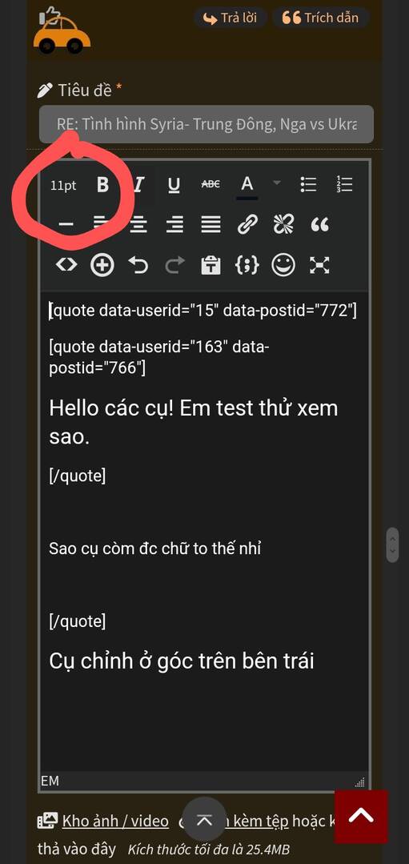Image resolution: width=409 pixels, height=864 pixels.
Task: Insert link with the chain icon
Action: point(247,225)
